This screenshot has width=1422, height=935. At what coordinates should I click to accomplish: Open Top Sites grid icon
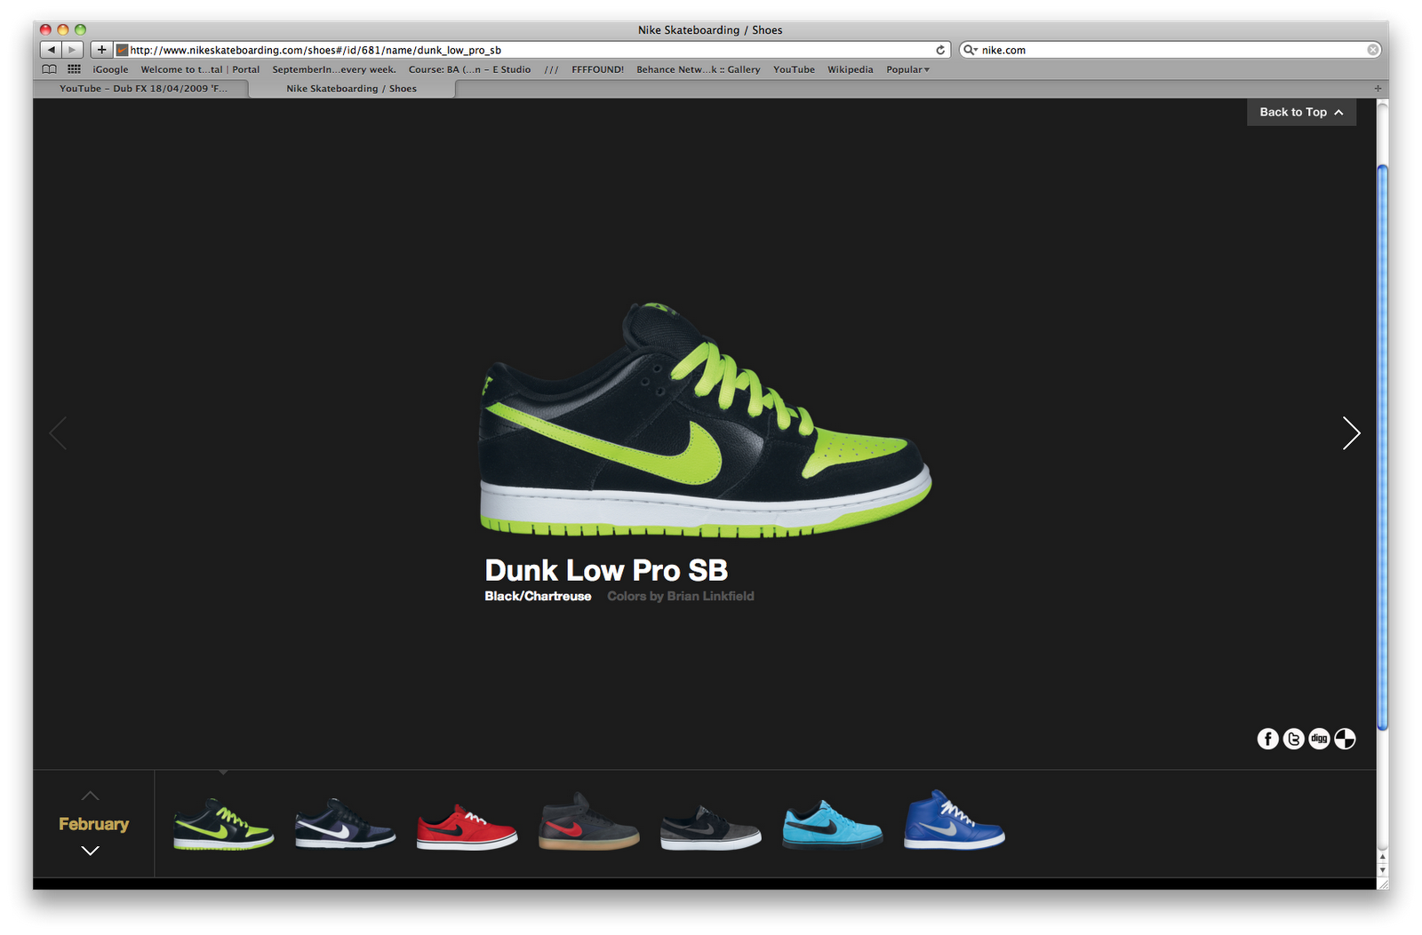pyautogui.click(x=75, y=69)
